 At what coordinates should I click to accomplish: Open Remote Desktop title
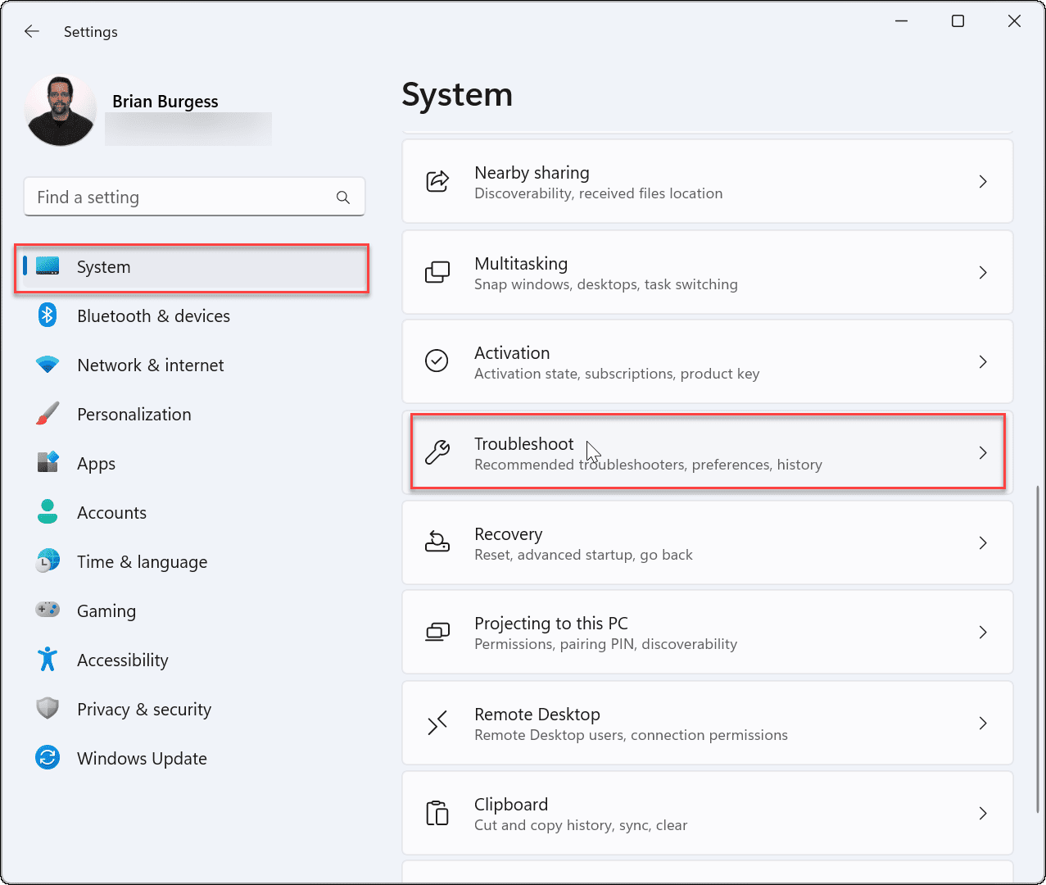[537, 715]
